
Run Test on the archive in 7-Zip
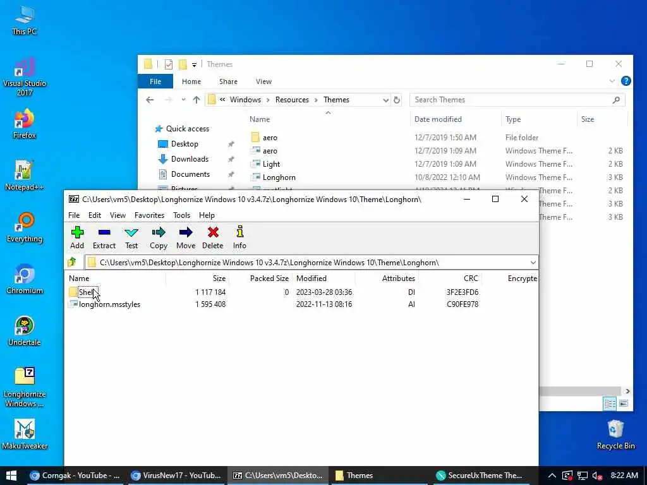131,237
